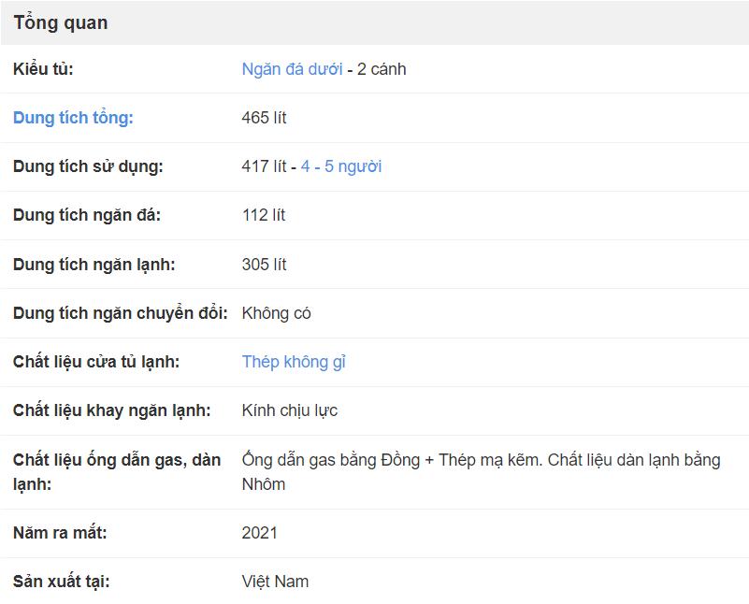749x604 pixels.
Task: Open the "4 - 5 người" link
Action: pyautogui.click(x=340, y=166)
